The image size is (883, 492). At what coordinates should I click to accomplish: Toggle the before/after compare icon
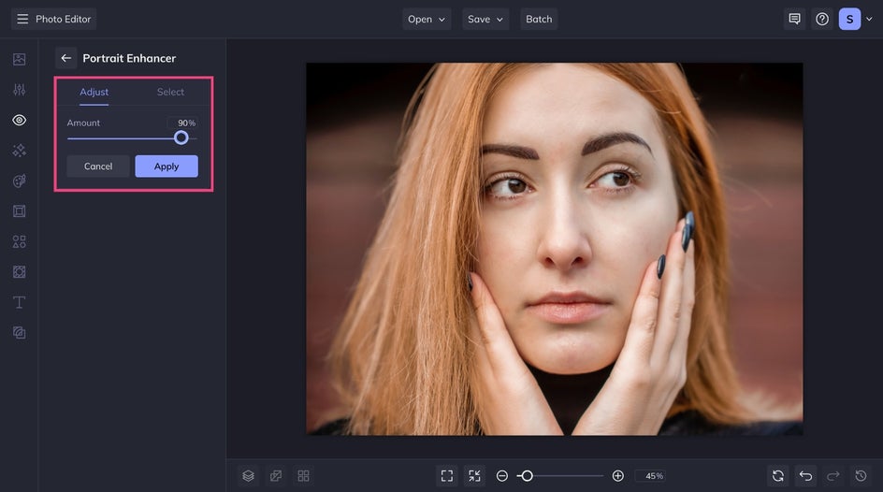point(276,476)
